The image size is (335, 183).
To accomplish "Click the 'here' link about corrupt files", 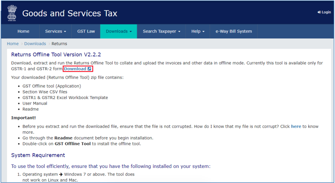I will (296, 126).
